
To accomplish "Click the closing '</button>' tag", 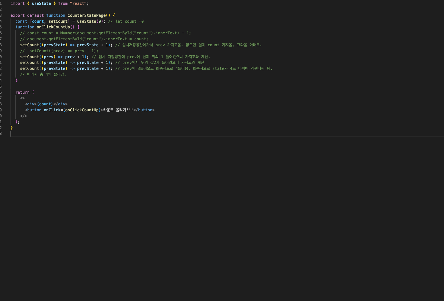I will pyautogui.click(x=144, y=110).
